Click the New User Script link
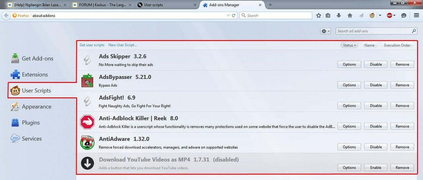The height and width of the screenshot is (180, 423). tap(123, 45)
